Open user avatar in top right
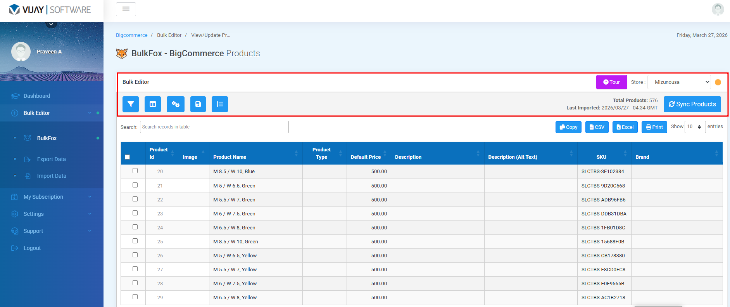 coord(718,9)
